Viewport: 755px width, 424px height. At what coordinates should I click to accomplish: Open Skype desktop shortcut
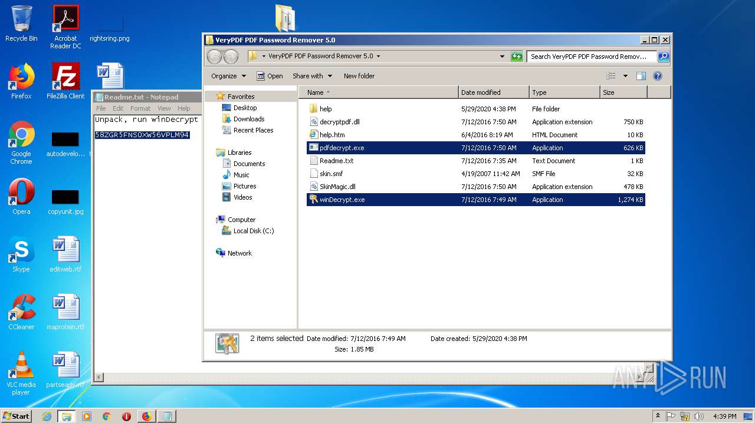(x=21, y=254)
